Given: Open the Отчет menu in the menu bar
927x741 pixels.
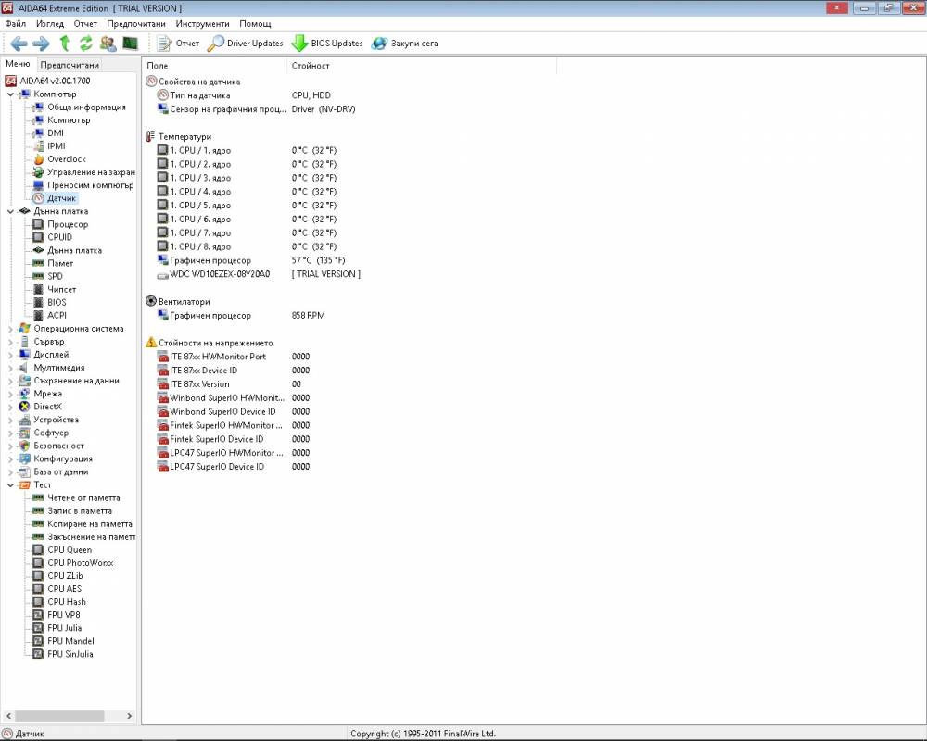Looking at the screenshot, I should pos(85,24).
